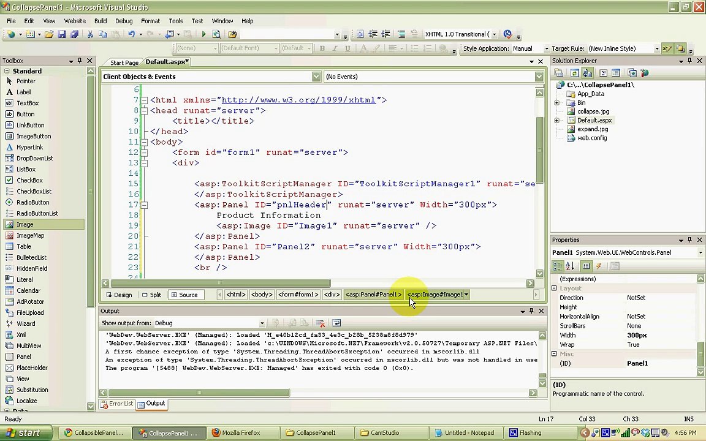Expand the Bin folder in Solution Explorer

pyautogui.click(x=557, y=103)
